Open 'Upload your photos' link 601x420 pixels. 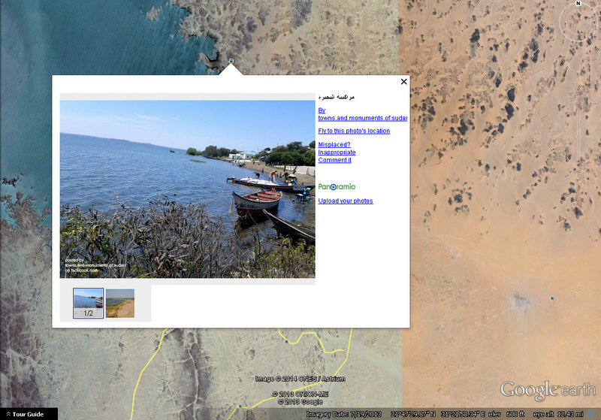pyautogui.click(x=345, y=201)
